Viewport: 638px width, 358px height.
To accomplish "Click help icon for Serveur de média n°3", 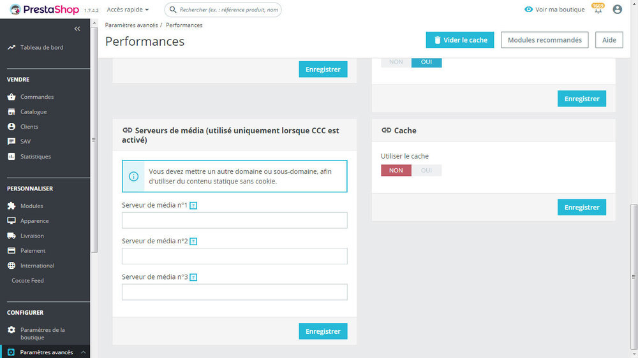I will click(194, 277).
